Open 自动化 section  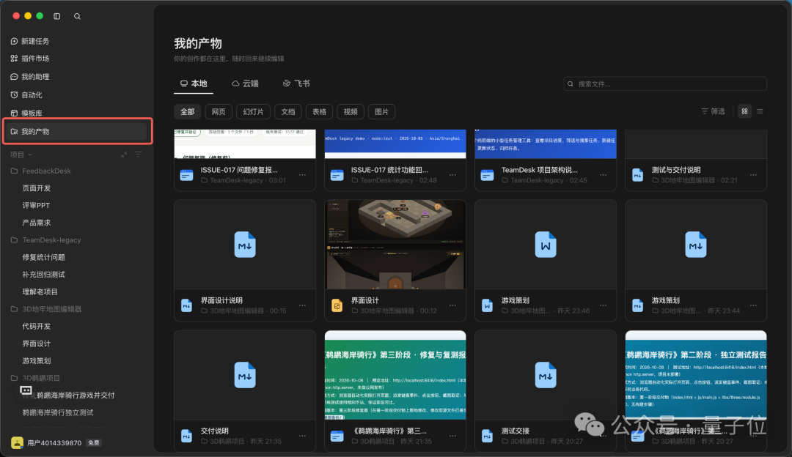pyautogui.click(x=26, y=94)
